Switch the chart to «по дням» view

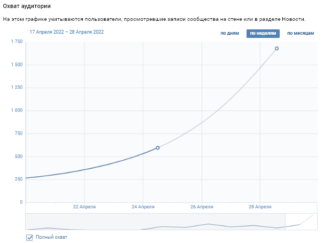click(x=230, y=33)
